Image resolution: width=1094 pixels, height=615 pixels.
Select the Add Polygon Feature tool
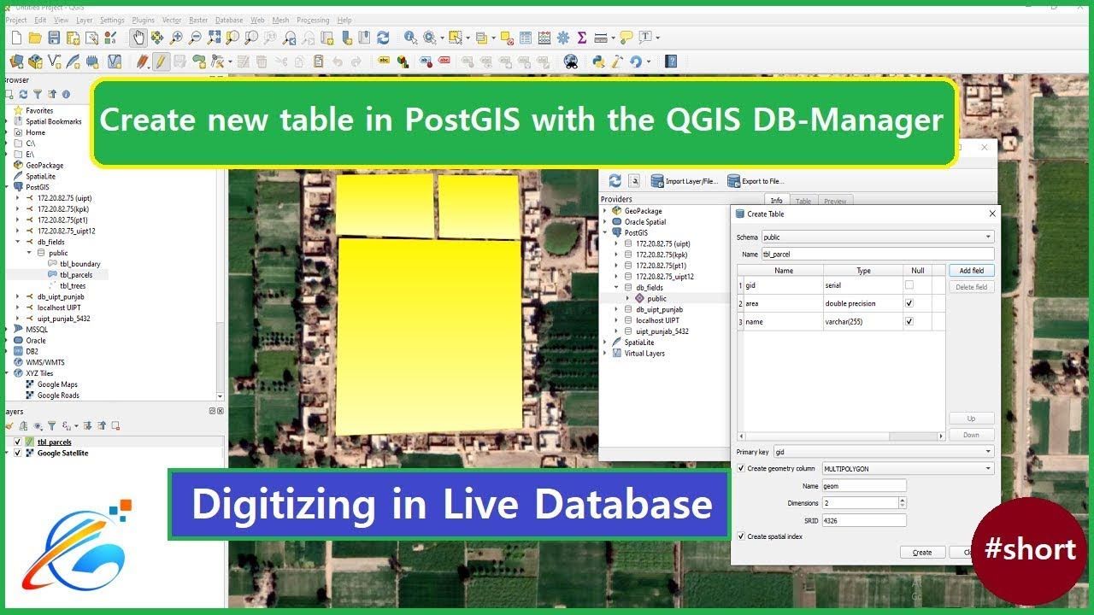pos(199,61)
